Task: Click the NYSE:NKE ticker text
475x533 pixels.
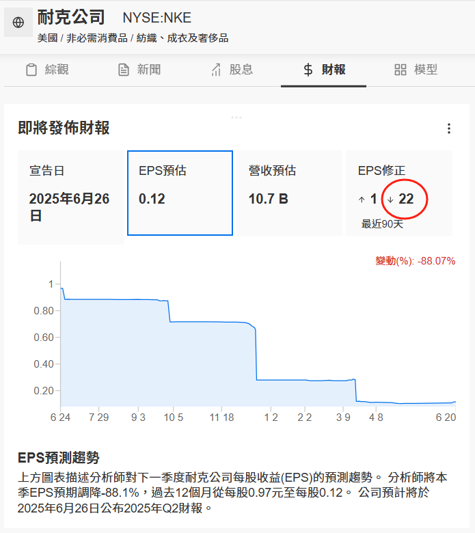Action: [157, 18]
